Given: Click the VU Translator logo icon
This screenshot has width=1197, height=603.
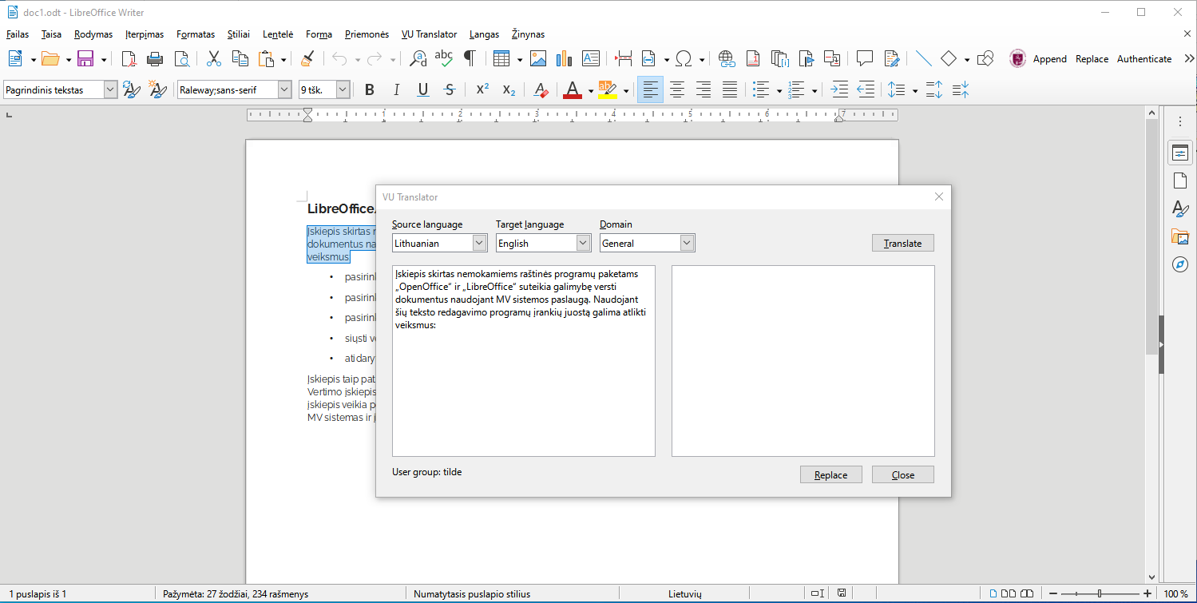Looking at the screenshot, I should pyautogui.click(x=1018, y=58).
